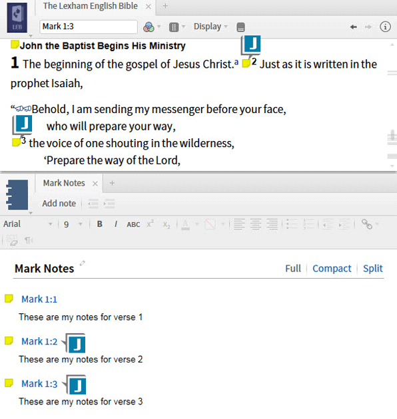Image resolution: width=397 pixels, height=419 pixels.
Task: Click Add note
Action: 59,204
